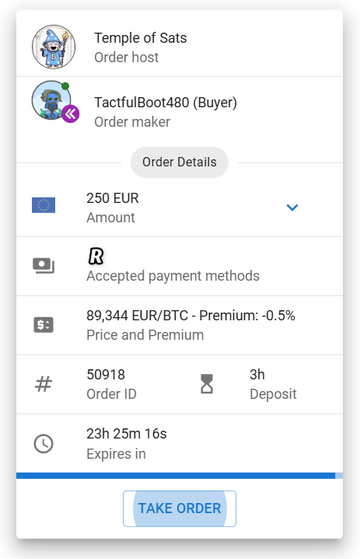The width and height of the screenshot is (360, 559).
Task: Click the Temple of Sats wizard avatar
Action: (x=54, y=47)
